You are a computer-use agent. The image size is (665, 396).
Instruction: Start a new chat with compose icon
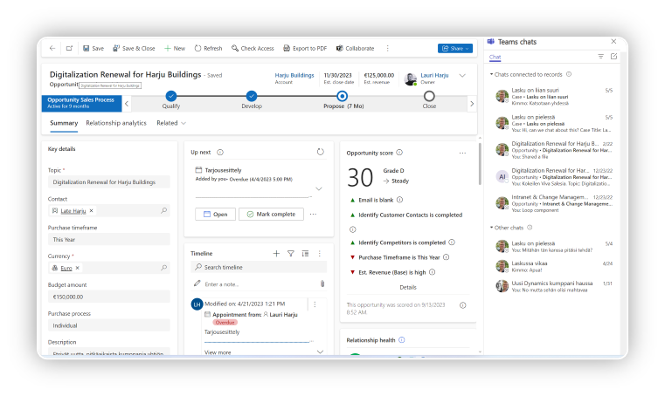613,56
